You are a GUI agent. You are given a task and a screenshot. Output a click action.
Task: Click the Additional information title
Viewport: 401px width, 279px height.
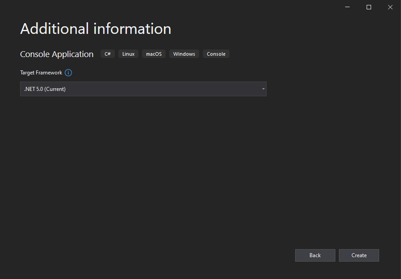click(96, 29)
